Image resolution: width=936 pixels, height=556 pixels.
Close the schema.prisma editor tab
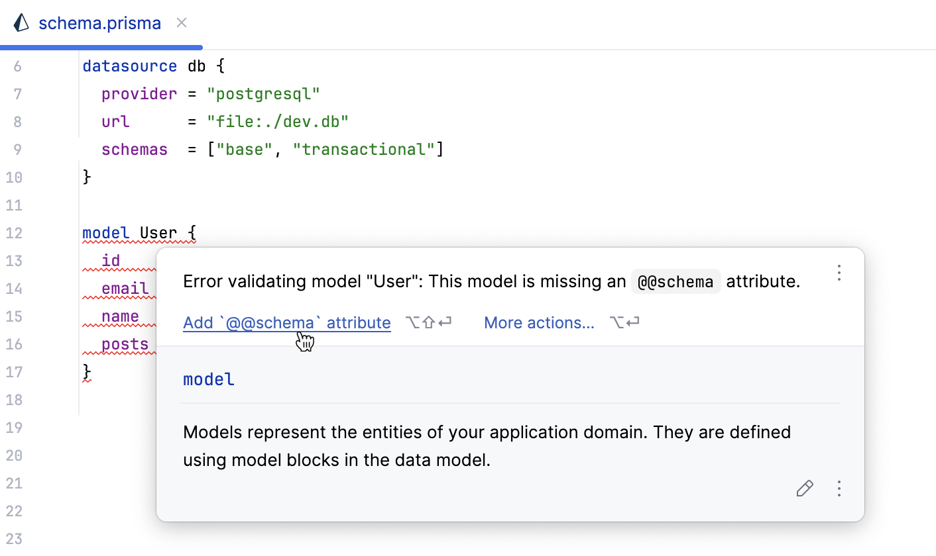(x=181, y=23)
